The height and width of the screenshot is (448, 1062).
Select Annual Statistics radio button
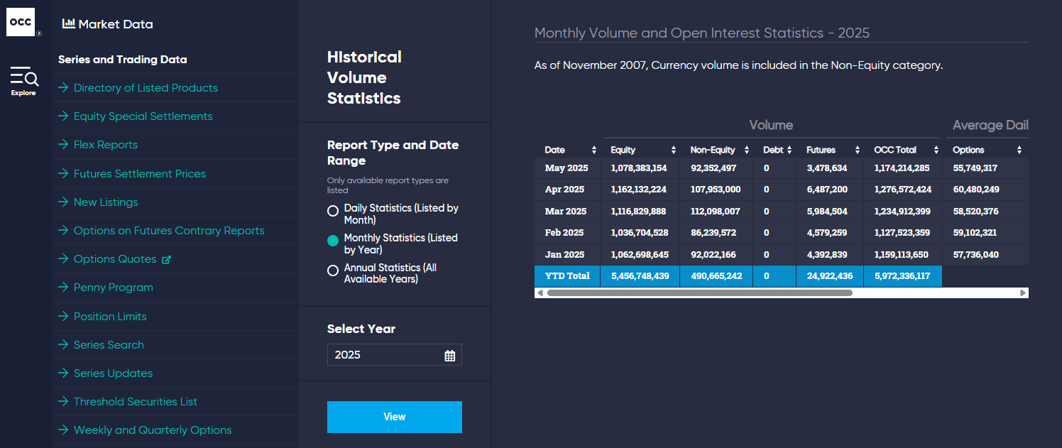333,271
